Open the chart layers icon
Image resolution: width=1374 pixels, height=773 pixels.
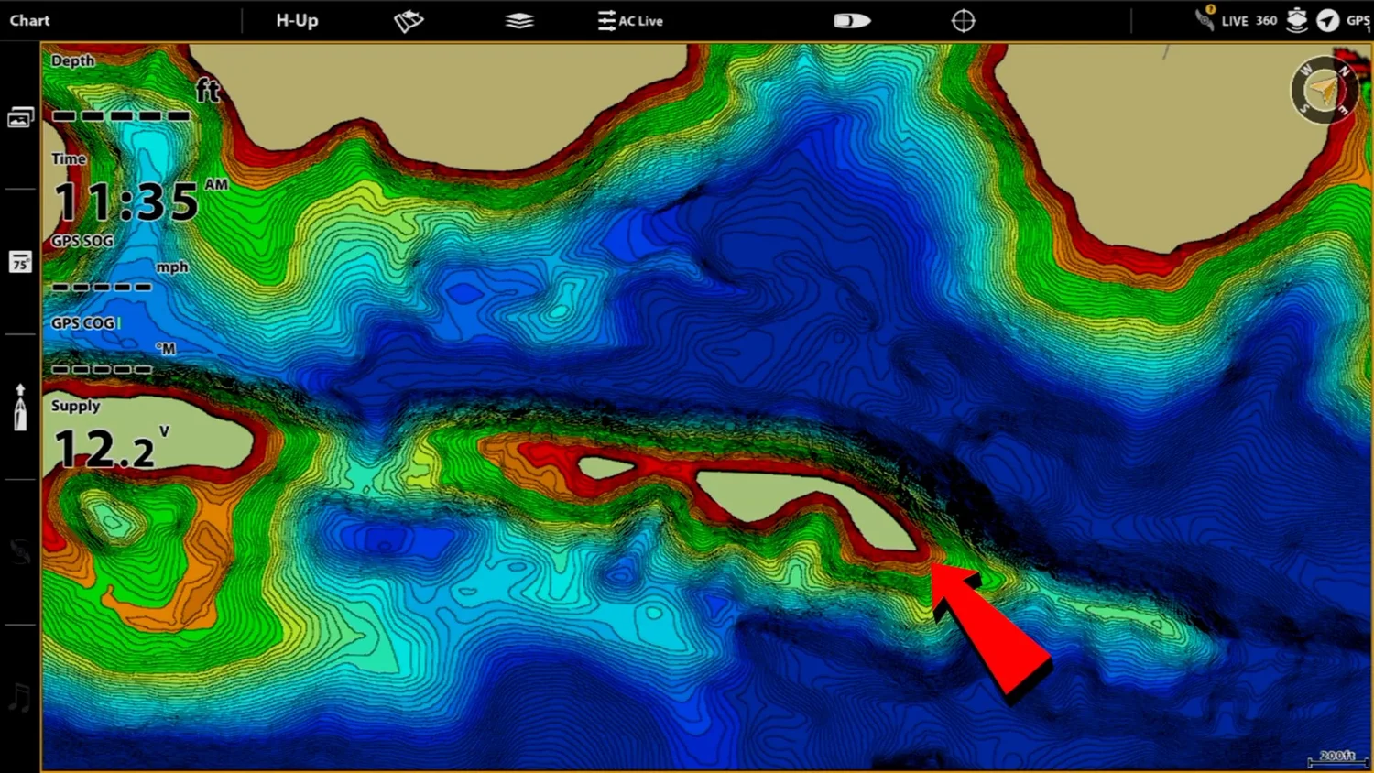pyautogui.click(x=519, y=20)
